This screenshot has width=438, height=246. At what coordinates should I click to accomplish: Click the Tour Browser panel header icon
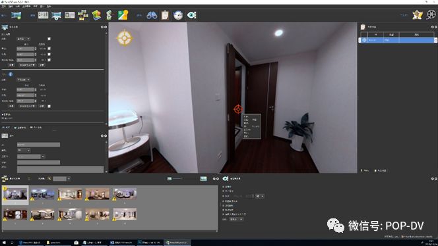coord(5,178)
